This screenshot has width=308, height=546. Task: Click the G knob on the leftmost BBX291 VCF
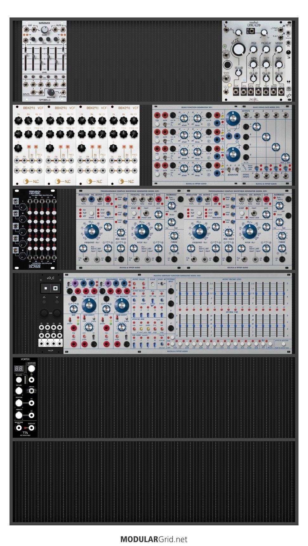(x=18, y=148)
